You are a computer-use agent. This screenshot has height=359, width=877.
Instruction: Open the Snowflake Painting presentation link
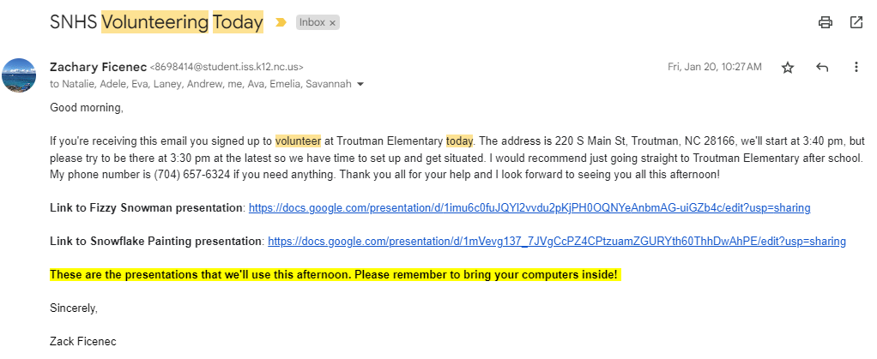pos(557,242)
